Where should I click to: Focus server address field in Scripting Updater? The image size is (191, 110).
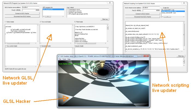click(x=151, y=8)
